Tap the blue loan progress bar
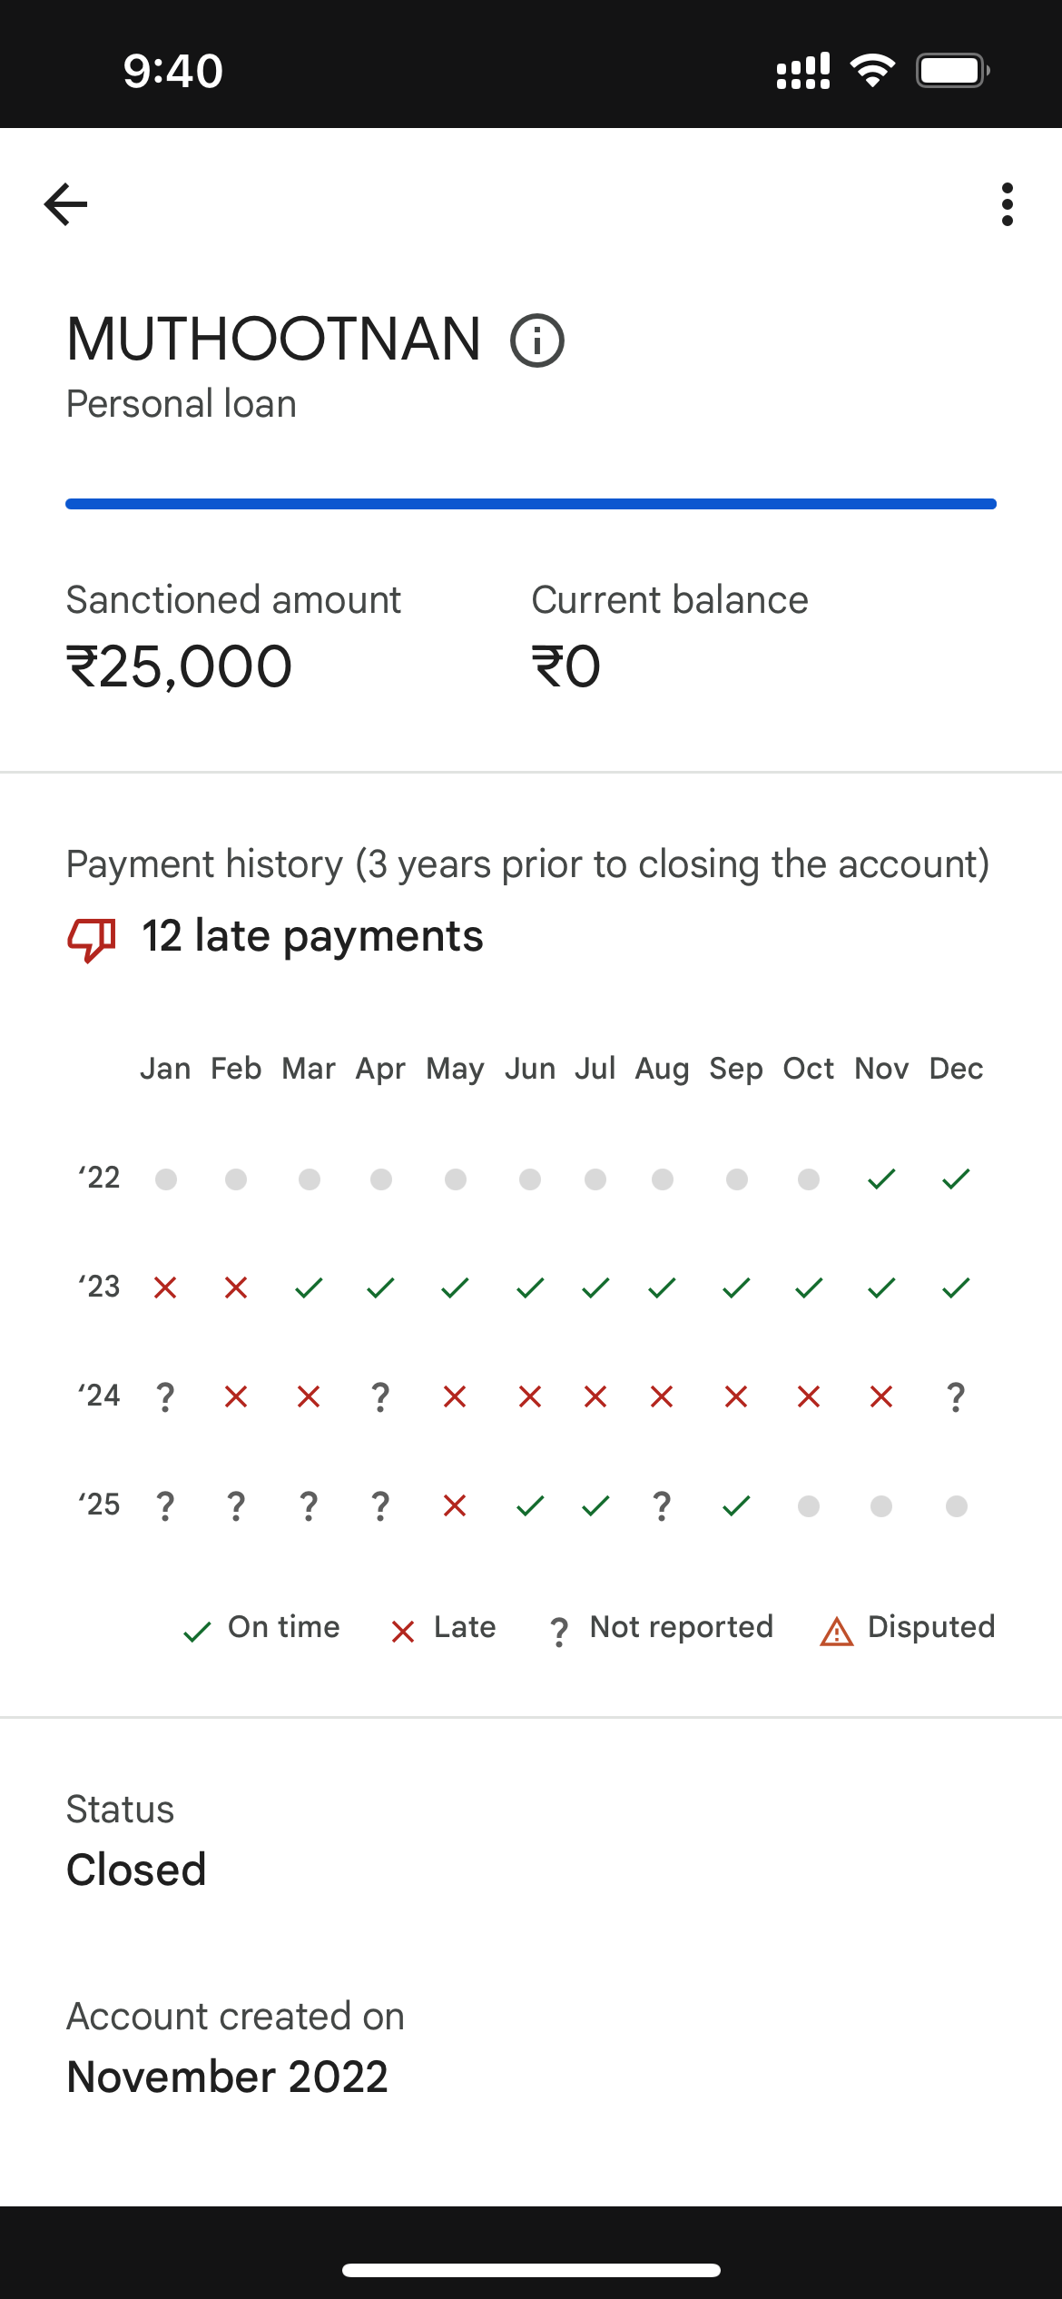This screenshot has width=1062, height=2299. 531,504
